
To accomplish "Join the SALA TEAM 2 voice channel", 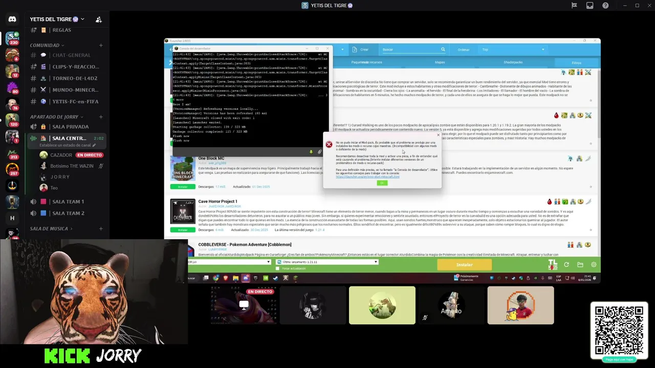I will point(67,213).
